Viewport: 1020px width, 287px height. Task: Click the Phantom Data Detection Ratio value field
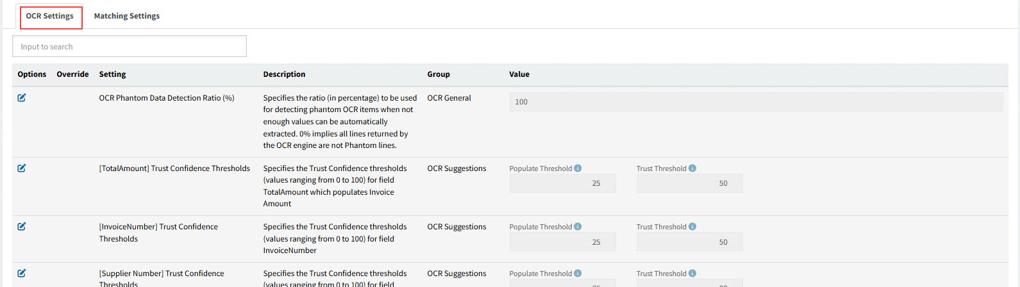(x=756, y=102)
